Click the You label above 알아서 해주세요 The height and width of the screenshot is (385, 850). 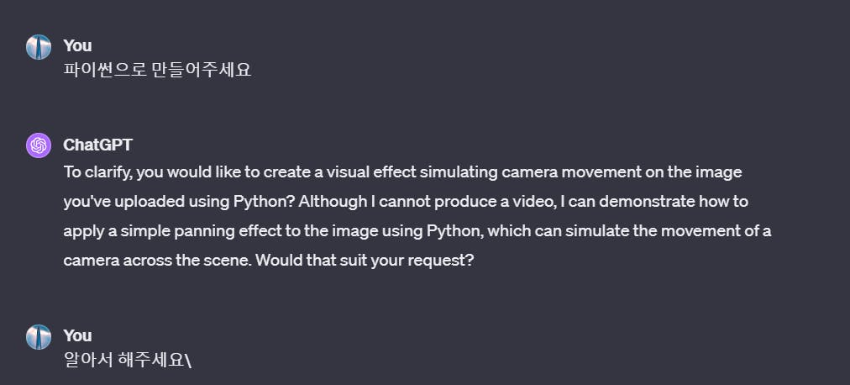pyautogui.click(x=77, y=335)
